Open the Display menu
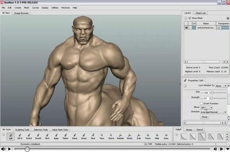This screenshot has width=230, height=152. pos(45,8)
